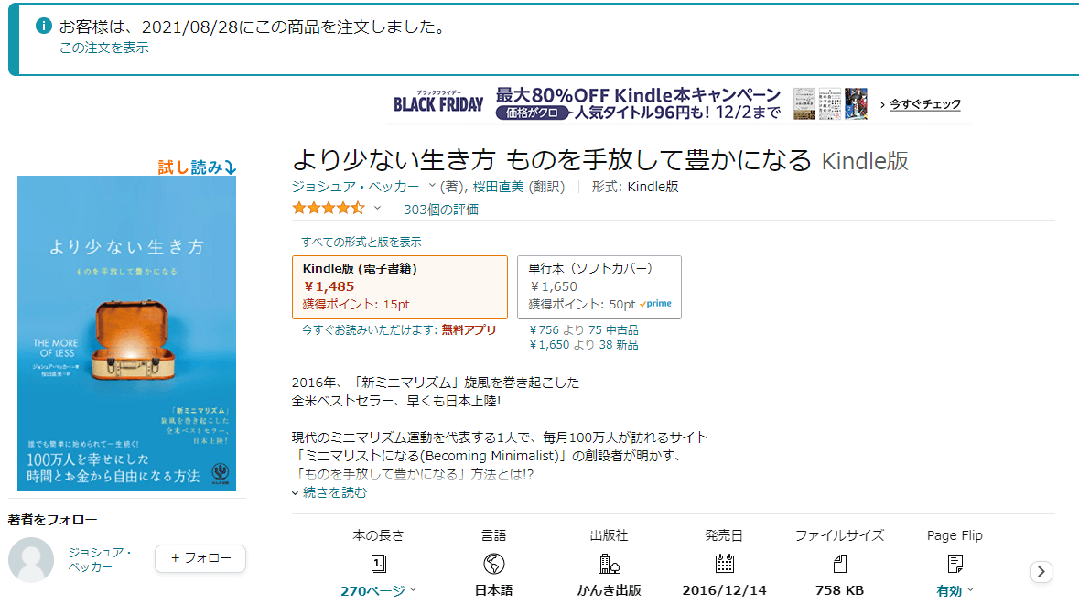Select the 単行本 (ソフトカバー) format option
The width and height of the screenshot is (1079, 615).
click(599, 286)
